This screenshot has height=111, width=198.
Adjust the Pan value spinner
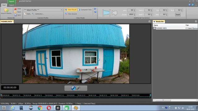(167, 14)
